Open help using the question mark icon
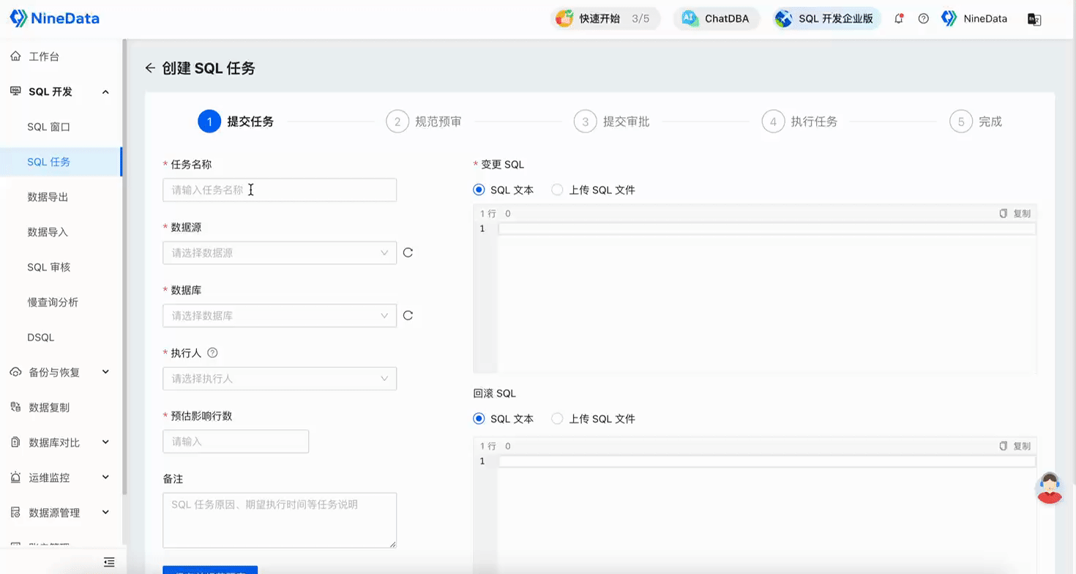Image resolution: width=1076 pixels, height=574 pixels. coord(923,18)
